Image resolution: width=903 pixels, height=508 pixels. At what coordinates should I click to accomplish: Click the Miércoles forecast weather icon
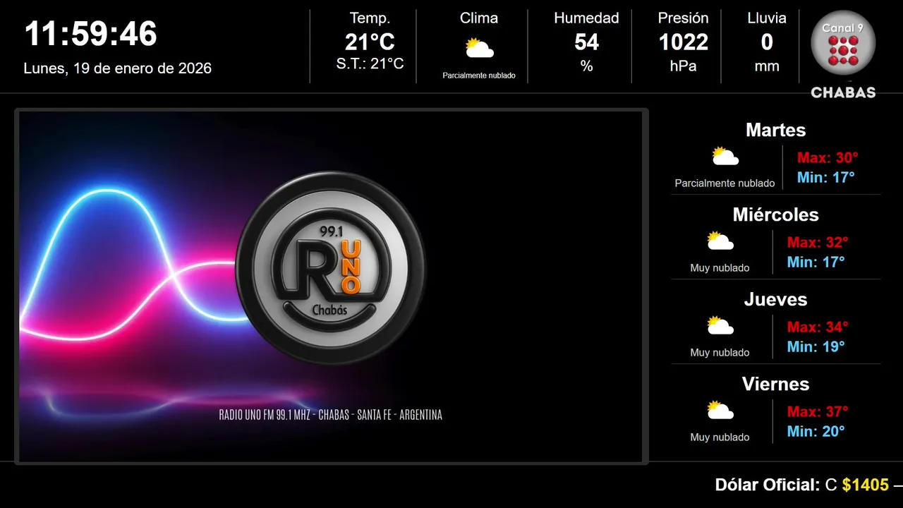720,241
